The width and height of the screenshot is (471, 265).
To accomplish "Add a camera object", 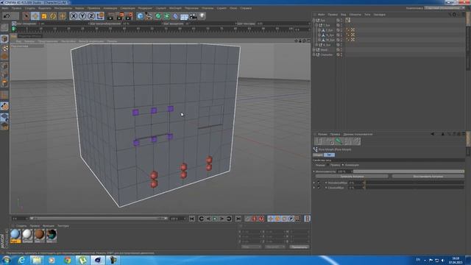I will [193, 16].
